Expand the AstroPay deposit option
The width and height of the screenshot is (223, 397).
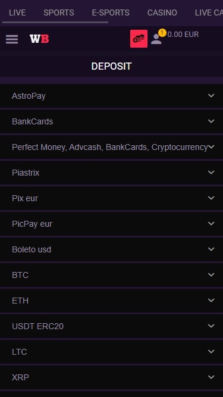[x=112, y=96]
